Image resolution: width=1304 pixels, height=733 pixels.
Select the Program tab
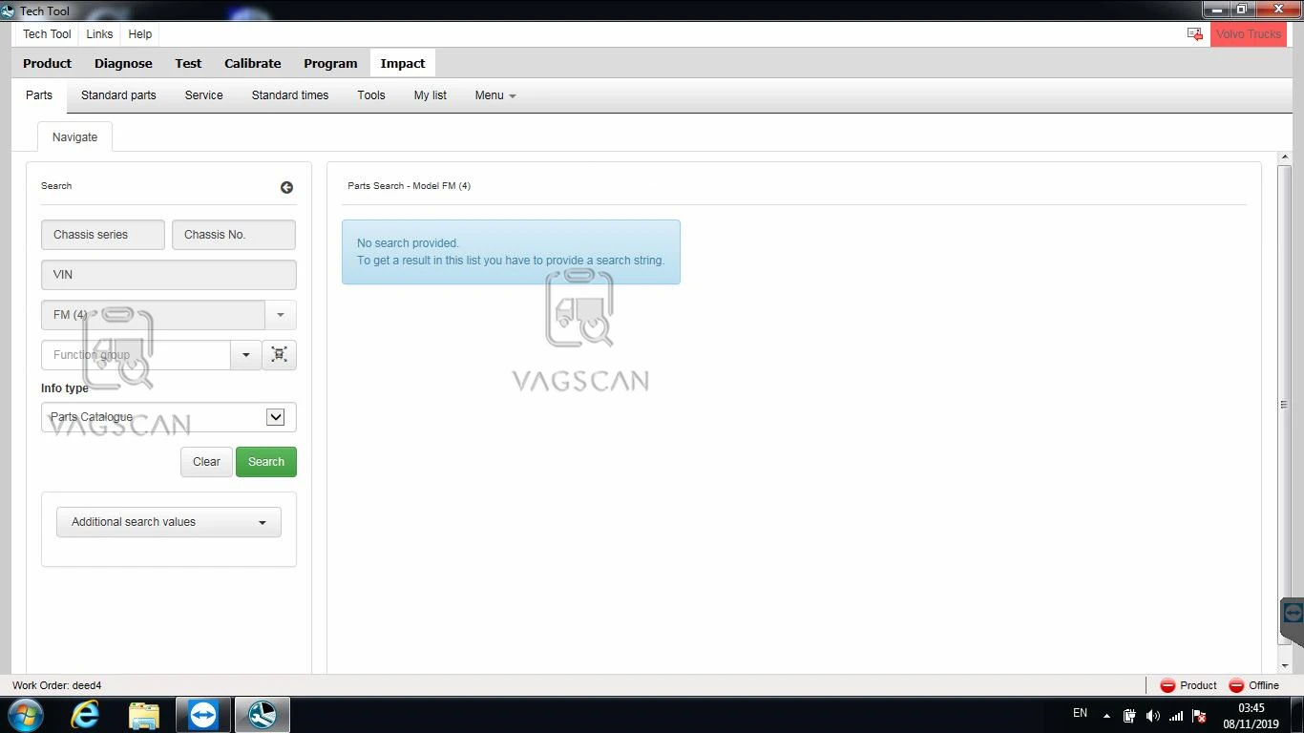click(330, 64)
